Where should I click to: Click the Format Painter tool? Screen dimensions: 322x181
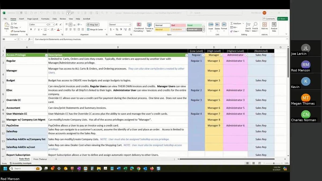pos(19,31)
